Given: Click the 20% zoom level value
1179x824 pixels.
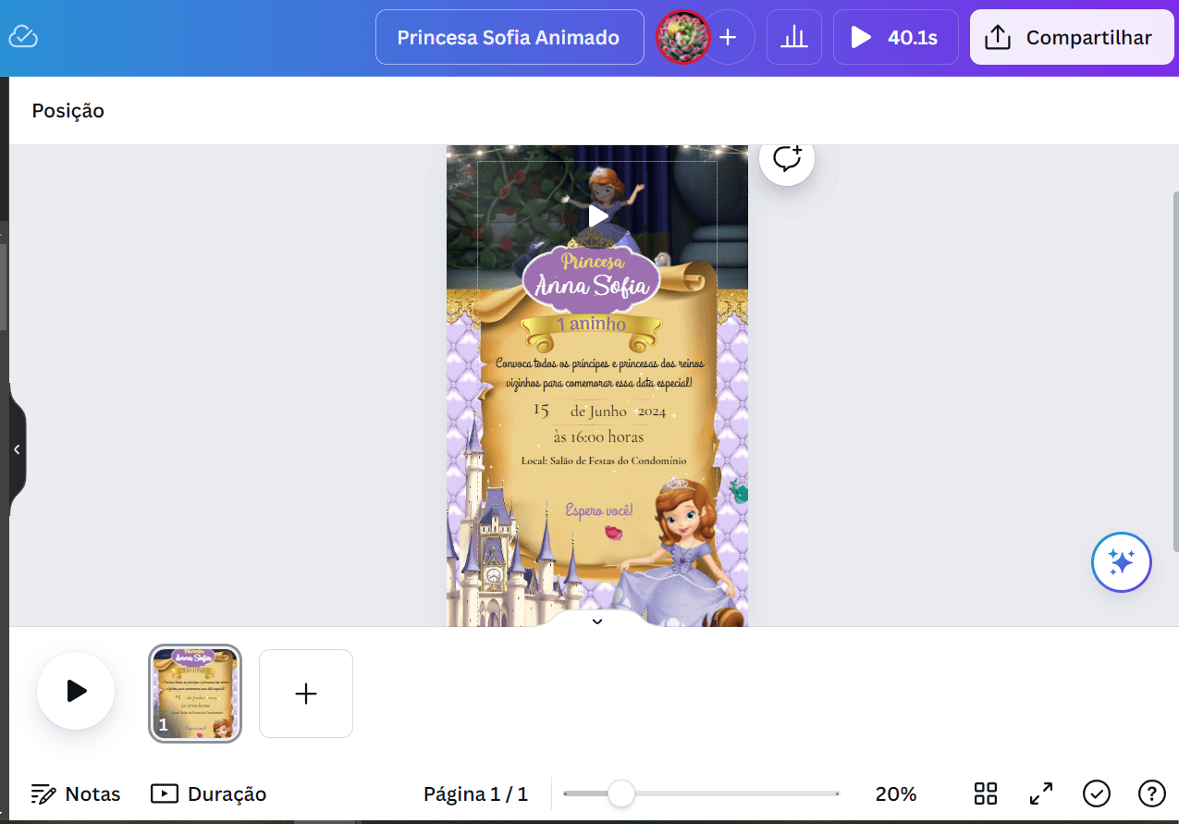Looking at the screenshot, I should (x=896, y=793).
